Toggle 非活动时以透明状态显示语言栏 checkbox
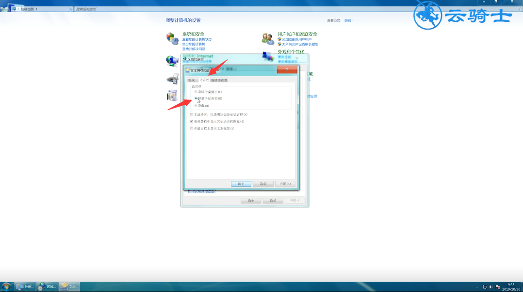 pos(192,114)
